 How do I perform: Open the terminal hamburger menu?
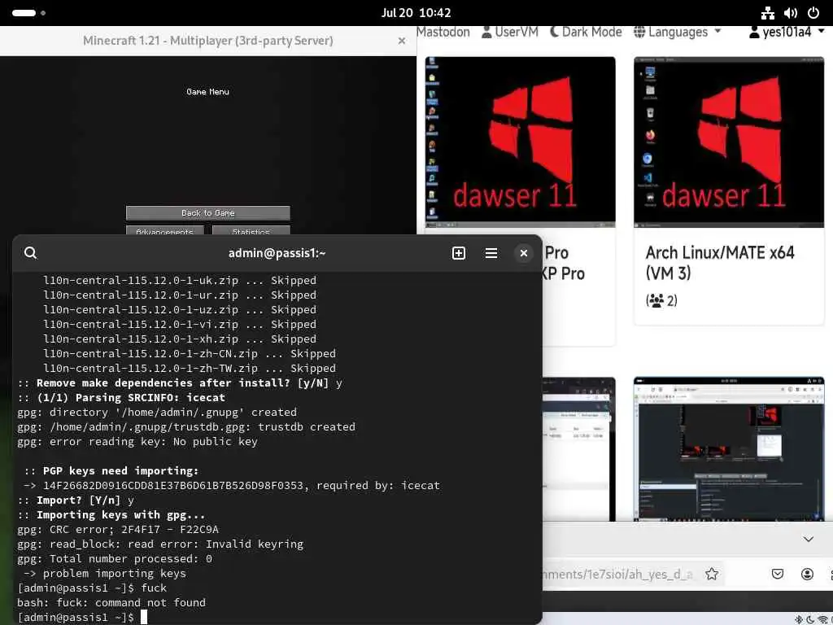click(491, 253)
